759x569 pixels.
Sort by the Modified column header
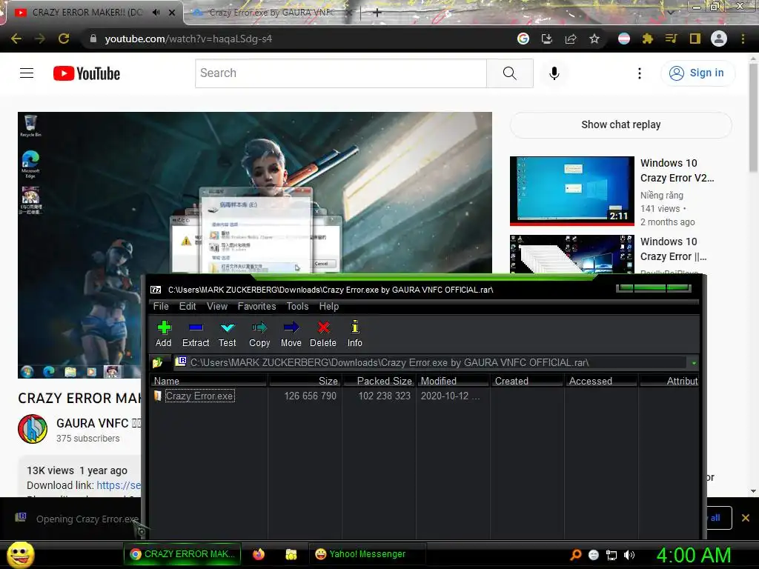tap(453, 381)
